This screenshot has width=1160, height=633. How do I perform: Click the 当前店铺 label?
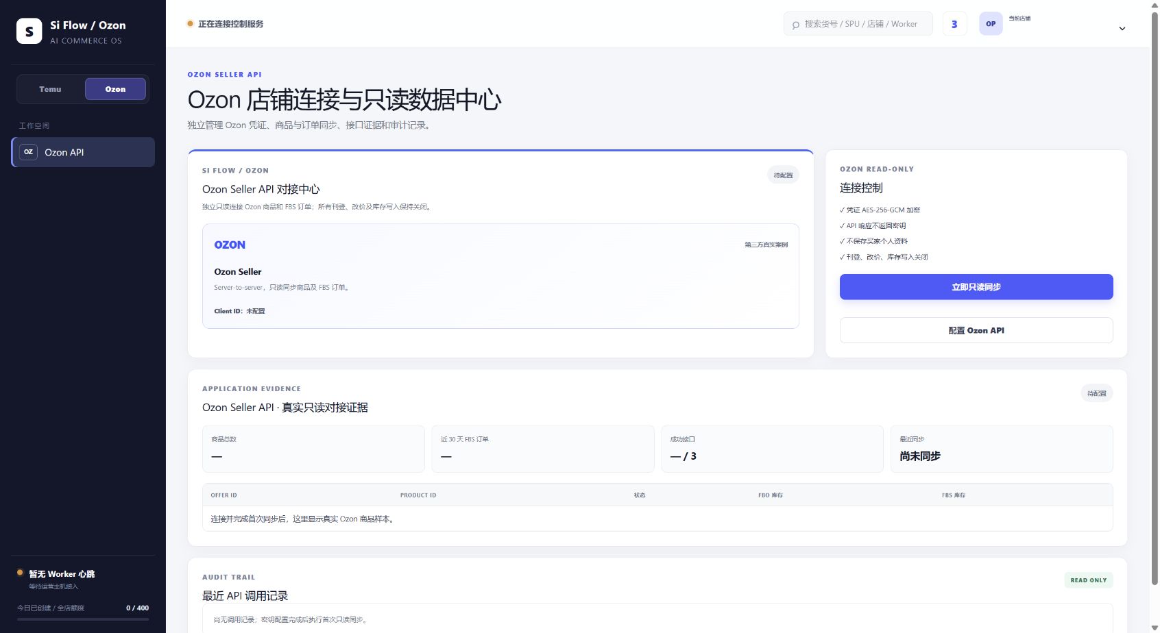(x=1019, y=18)
